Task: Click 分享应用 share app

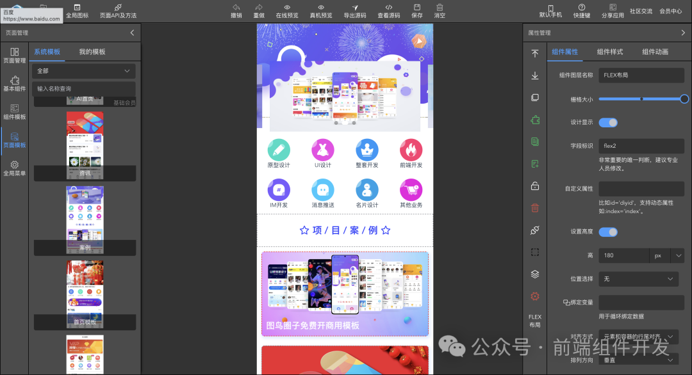Action: pyautogui.click(x=613, y=11)
